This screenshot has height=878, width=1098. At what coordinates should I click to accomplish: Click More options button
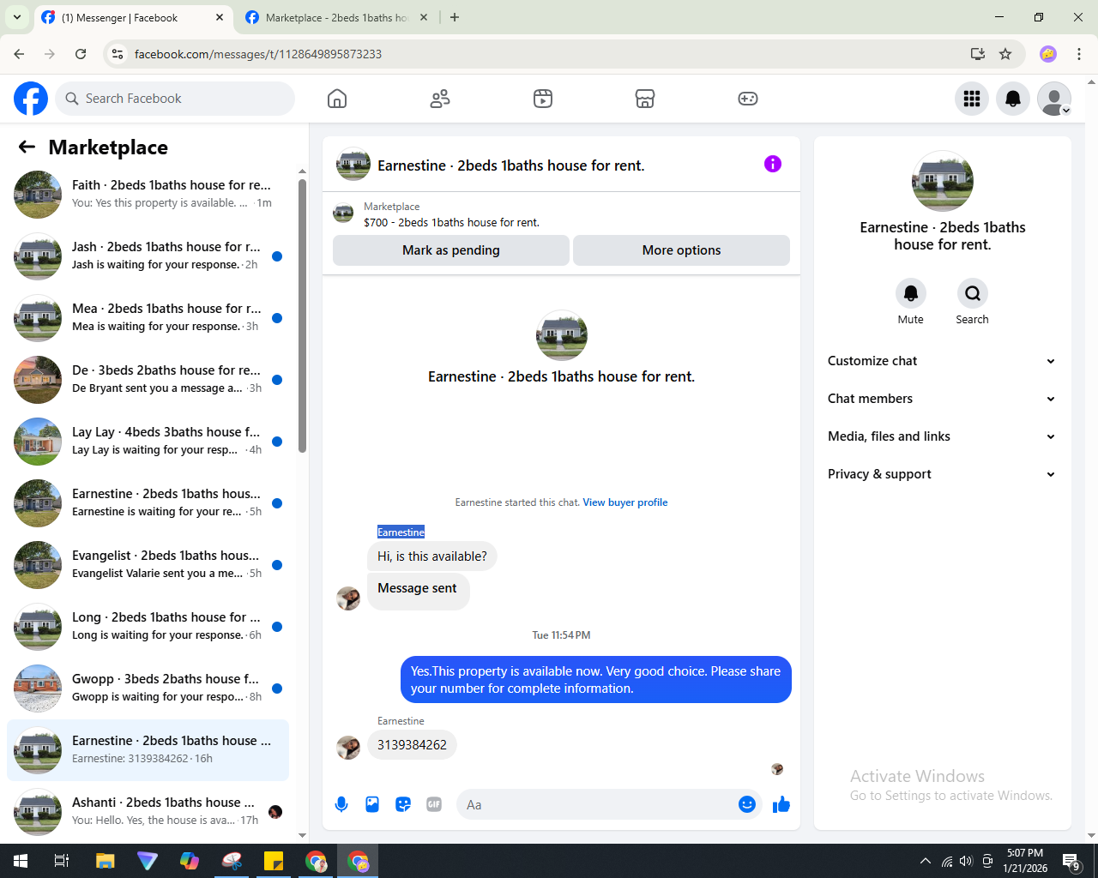point(681,250)
